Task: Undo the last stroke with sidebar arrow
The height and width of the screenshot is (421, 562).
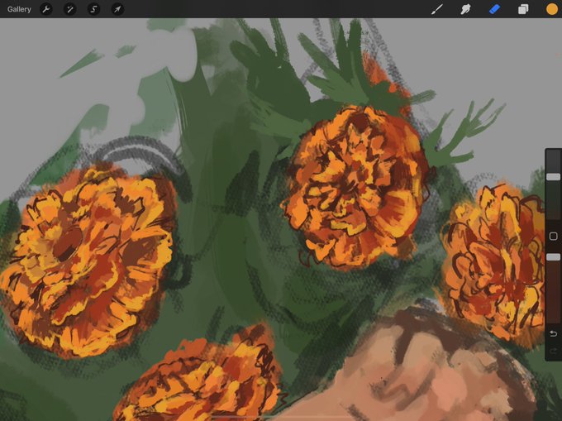Action: [553, 334]
